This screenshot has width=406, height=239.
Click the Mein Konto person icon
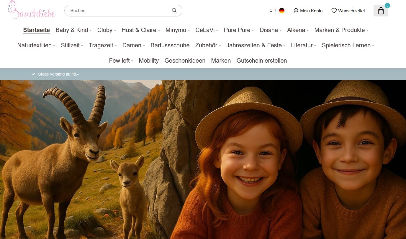296,11
